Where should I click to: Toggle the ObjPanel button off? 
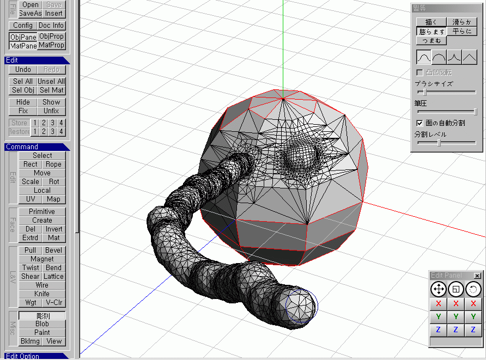click(23, 36)
